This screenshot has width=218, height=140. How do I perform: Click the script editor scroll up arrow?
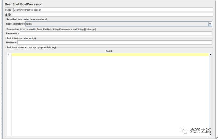[x=210, y=54]
